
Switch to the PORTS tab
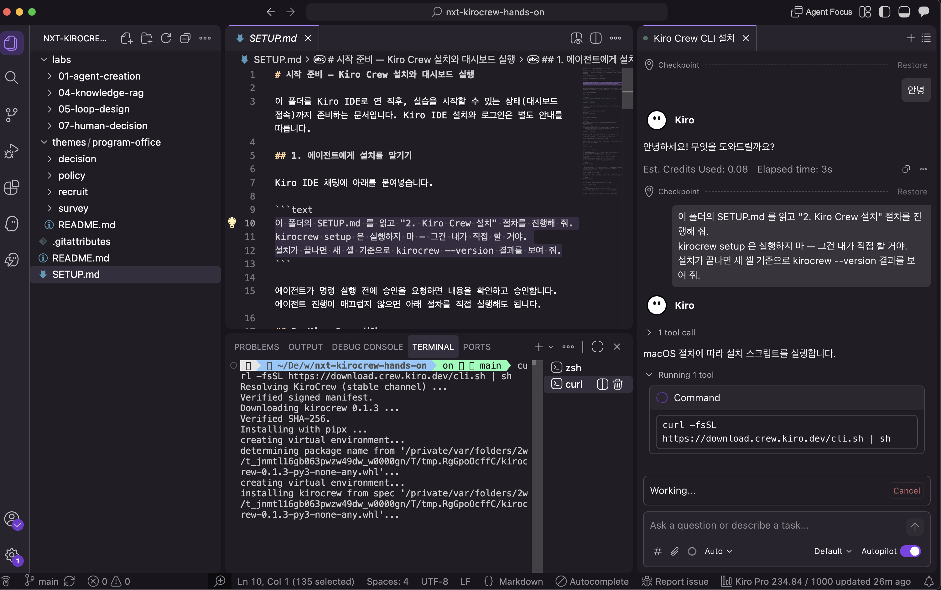click(x=476, y=347)
